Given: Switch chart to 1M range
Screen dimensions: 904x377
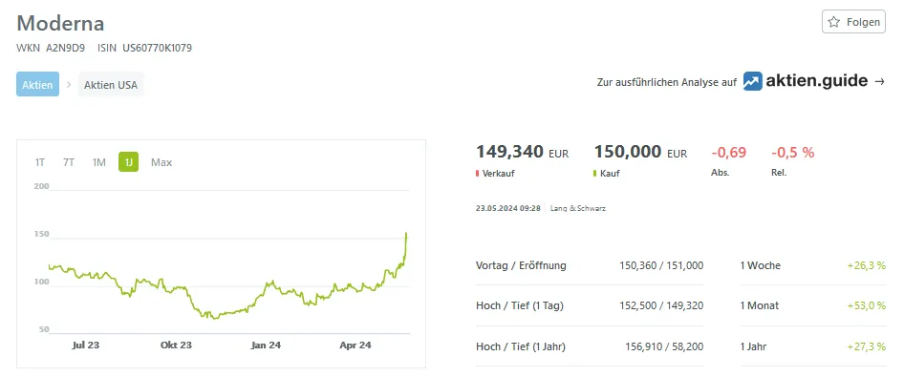Looking at the screenshot, I should pos(98,162).
